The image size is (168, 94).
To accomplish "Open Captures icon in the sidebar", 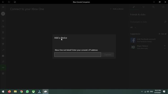I will tap(3, 38).
